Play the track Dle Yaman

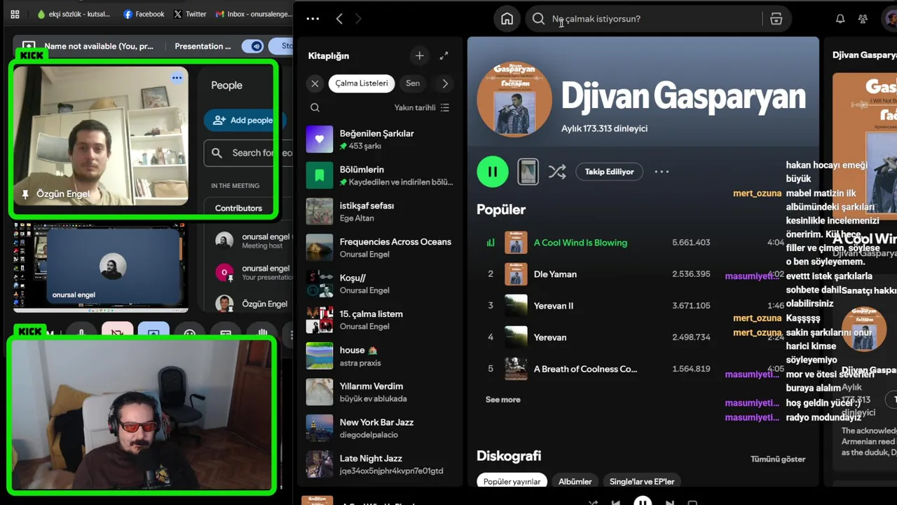pos(555,274)
